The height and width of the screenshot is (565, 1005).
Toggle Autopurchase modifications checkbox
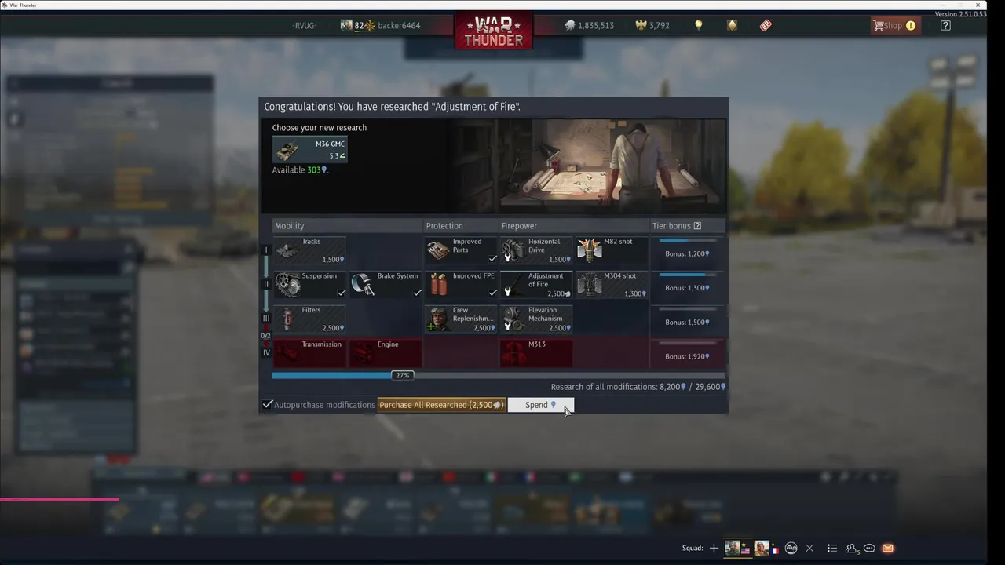click(268, 405)
